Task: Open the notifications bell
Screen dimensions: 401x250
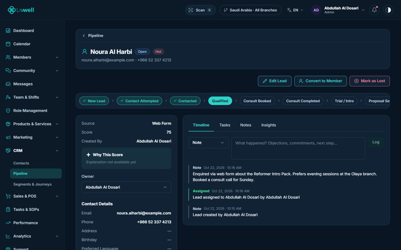Action: 374,10
